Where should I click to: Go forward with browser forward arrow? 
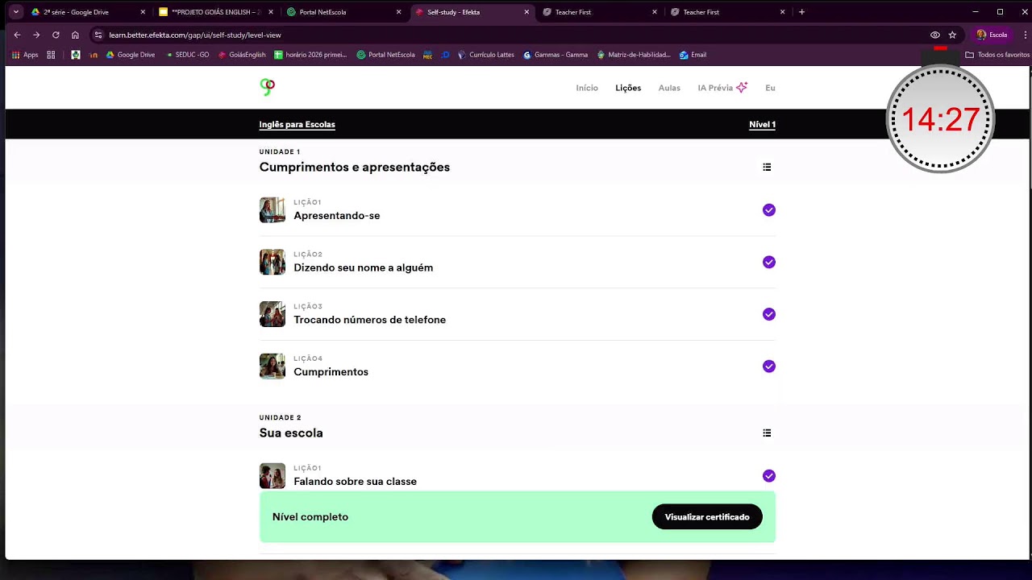(36, 35)
